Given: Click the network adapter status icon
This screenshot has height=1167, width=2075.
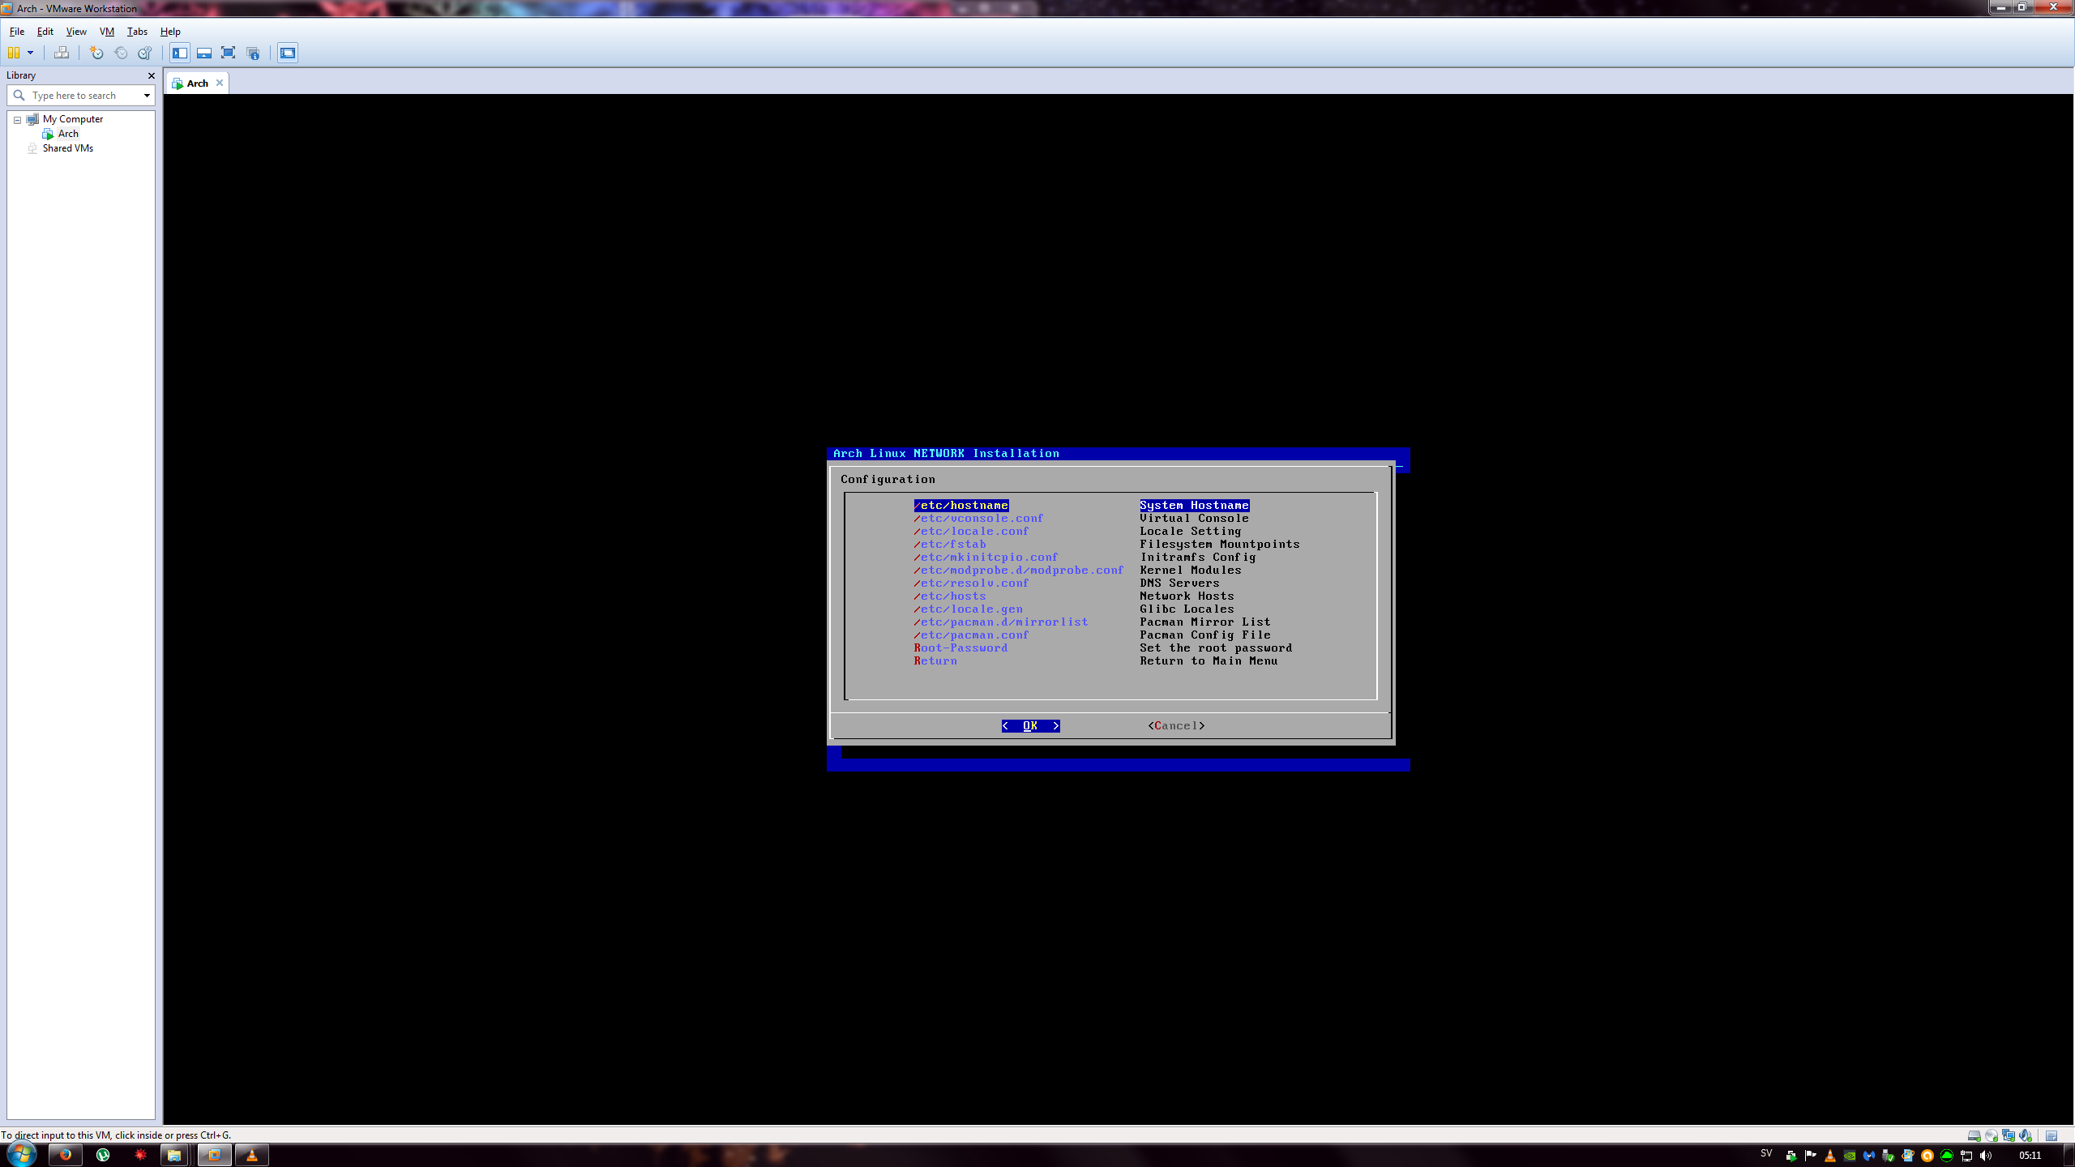Looking at the screenshot, I should click(2008, 1135).
